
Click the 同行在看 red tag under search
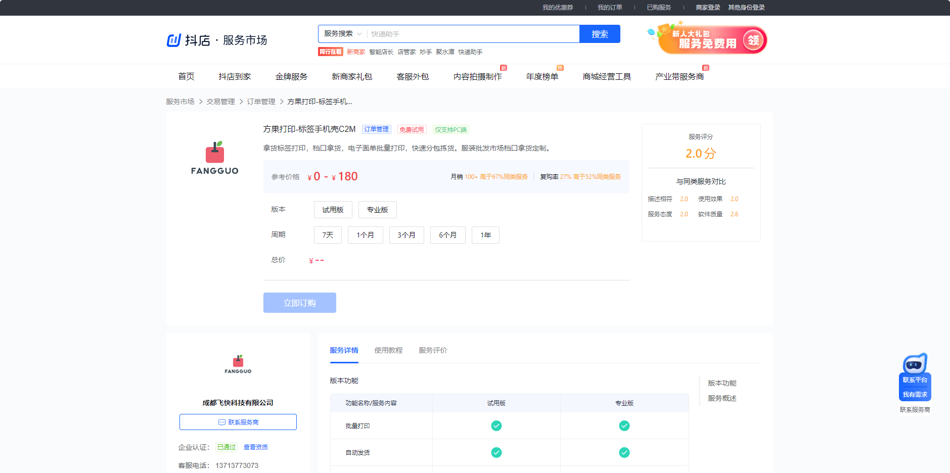click(x=330, y=52)
